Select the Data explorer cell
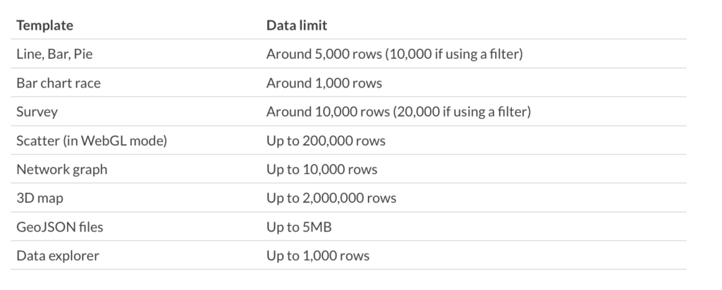The width and height of the screenshot is (722, 290). [58, 256]
